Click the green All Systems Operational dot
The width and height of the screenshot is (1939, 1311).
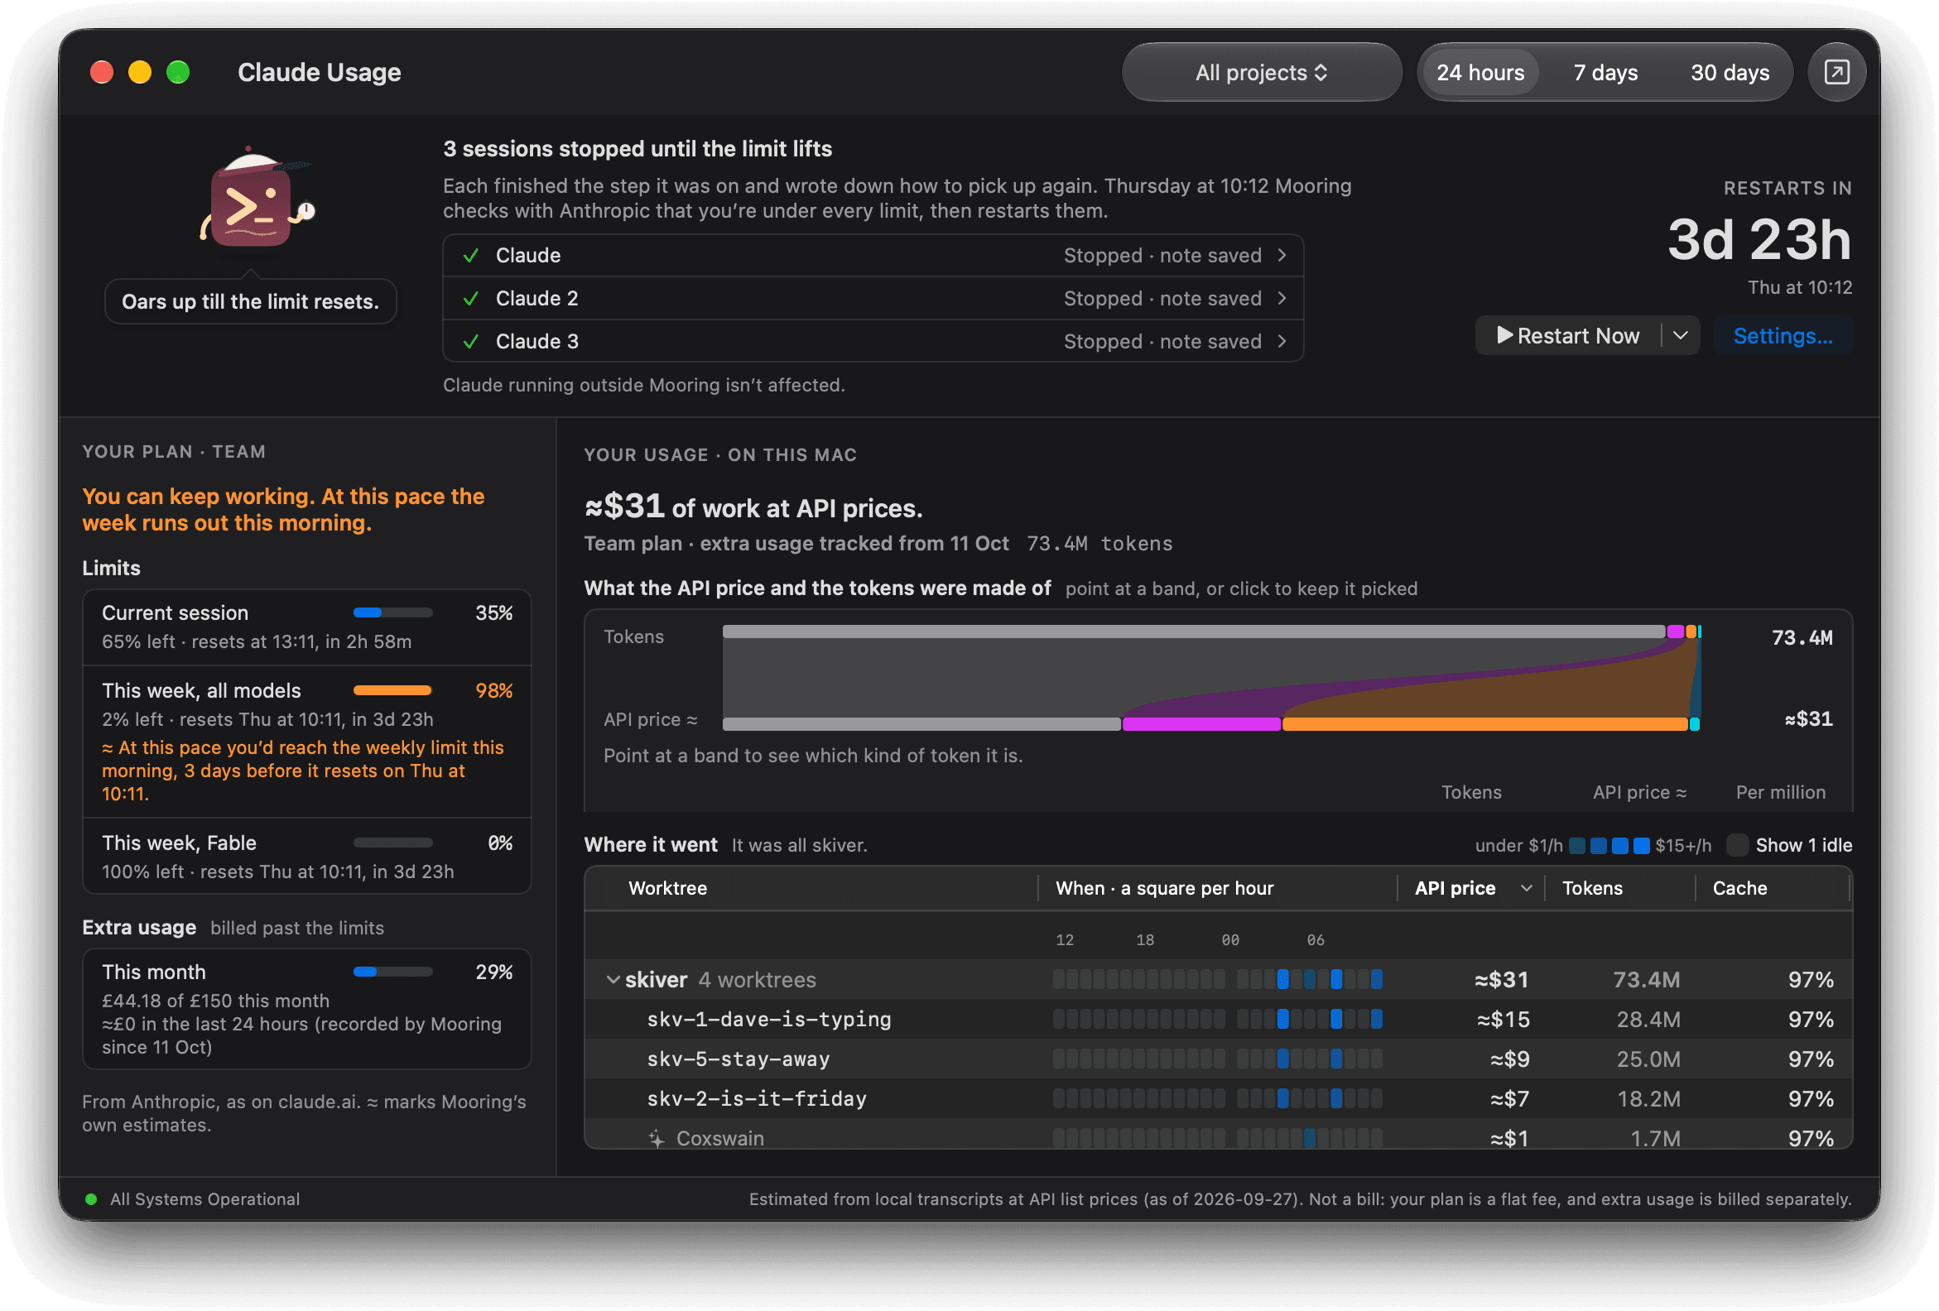(92, 1199)
